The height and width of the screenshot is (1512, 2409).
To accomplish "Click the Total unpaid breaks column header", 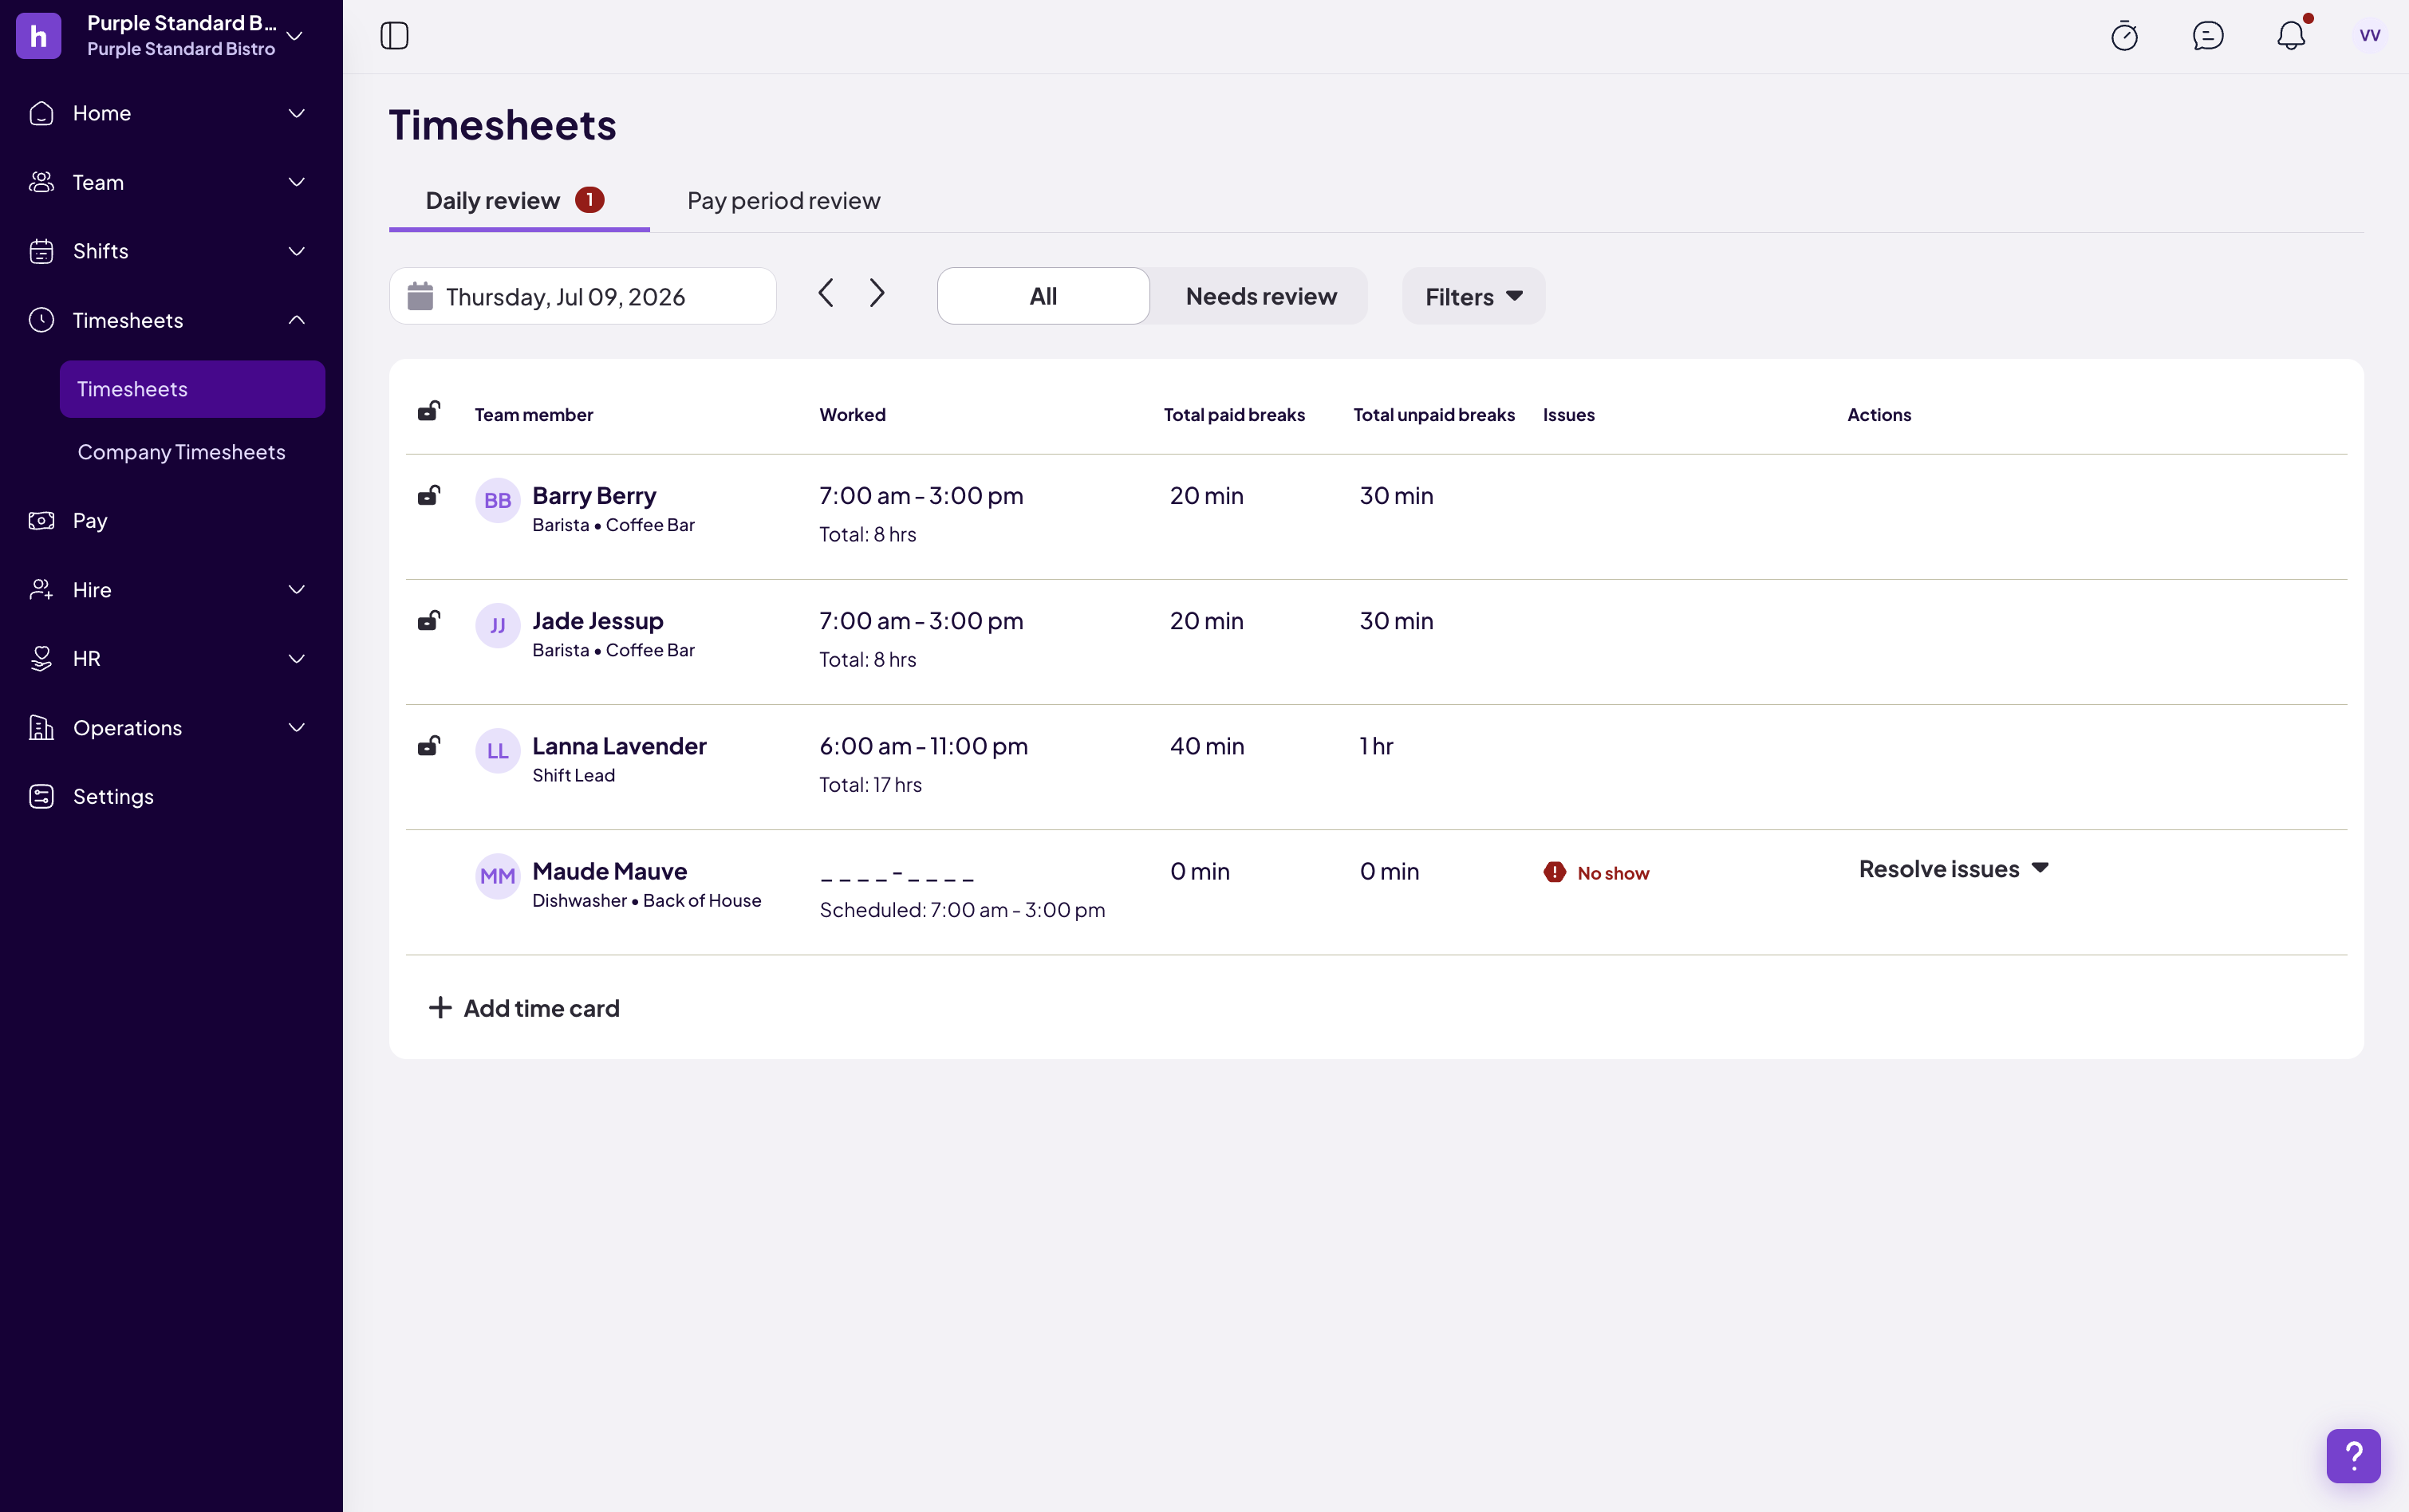I will coord(1433,414).
